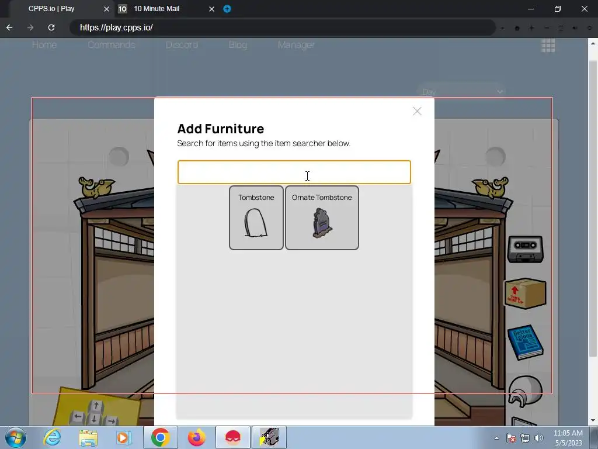This screenshot has height=449, width=598.
Task: Open the Blog link
Action: tap(238, 45)
